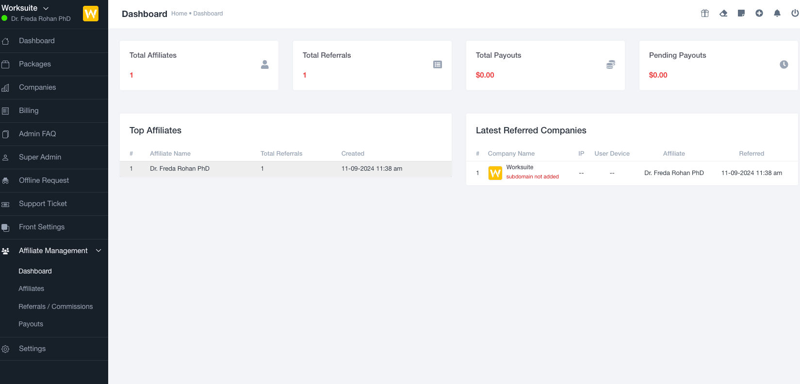Click the Total Affiliates card

click(x=199, y=65)
